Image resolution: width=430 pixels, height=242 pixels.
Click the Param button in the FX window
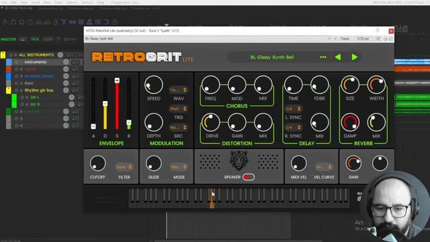[345, 39]
